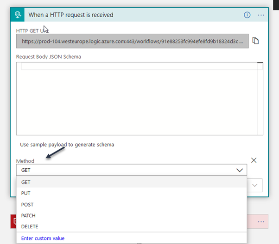
Task: Remove the Method parameter with X
Action: coord(254,160)
